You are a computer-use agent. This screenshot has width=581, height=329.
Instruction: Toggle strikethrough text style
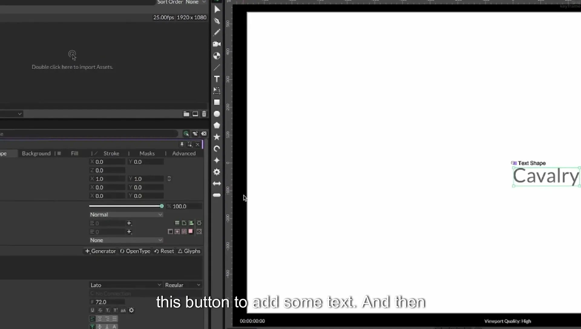click(100, 310)
